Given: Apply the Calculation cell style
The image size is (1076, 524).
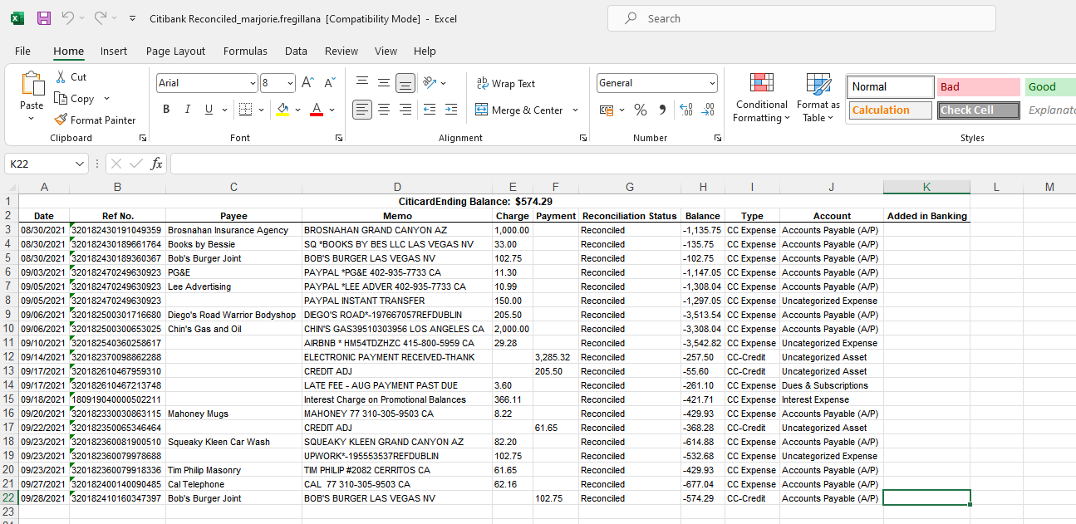Looking at the screenshot, I should click(890, 110).
